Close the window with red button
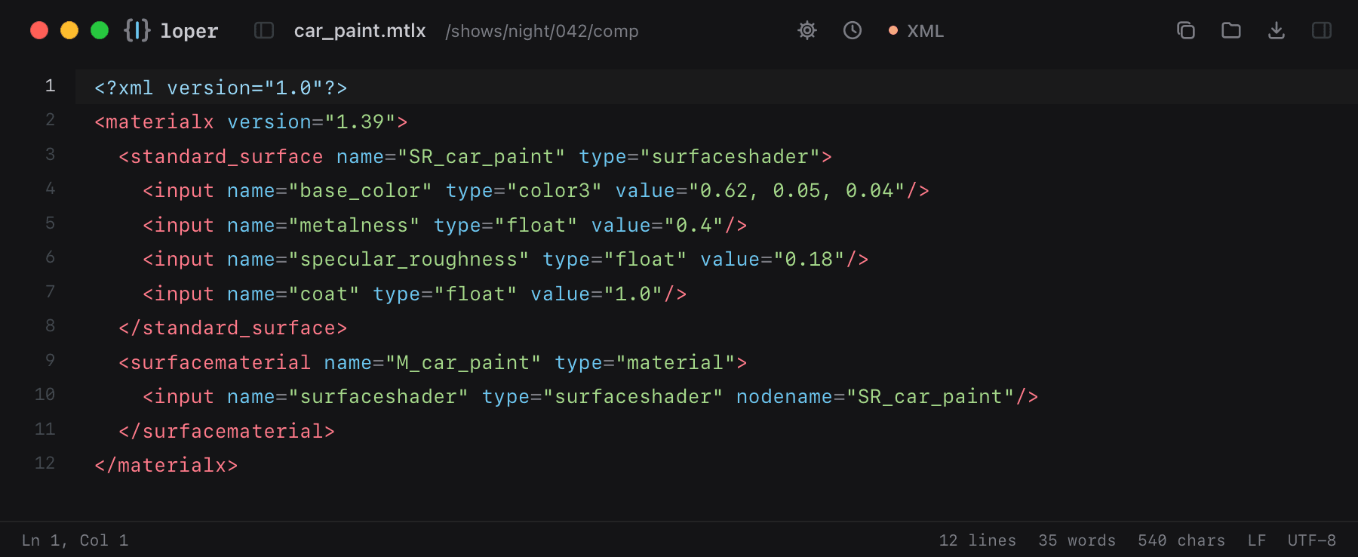1358x557 pixels. (x=39, y=30)
